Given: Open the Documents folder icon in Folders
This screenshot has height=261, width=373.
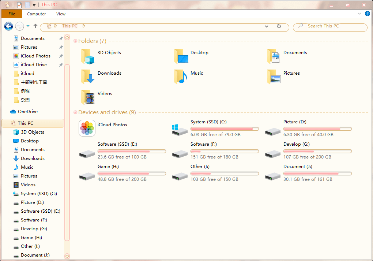Looking at the screenshot, I should pyautogui.click(x=273, y=56).
